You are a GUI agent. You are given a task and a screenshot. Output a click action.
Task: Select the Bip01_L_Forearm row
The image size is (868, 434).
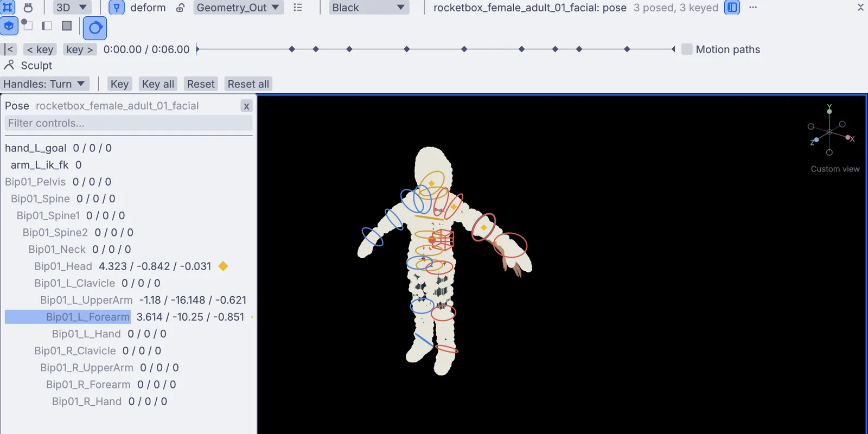tap(129, 317)
